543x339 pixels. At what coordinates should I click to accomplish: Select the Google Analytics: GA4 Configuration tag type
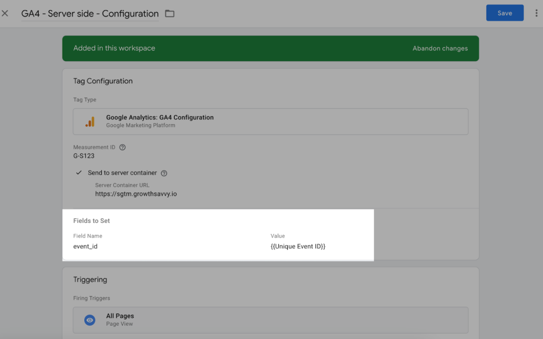tap(270, 121)
